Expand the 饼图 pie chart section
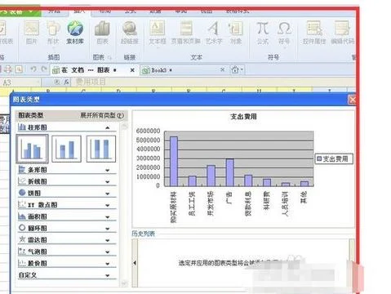The height and width of the screenshot is (294, 391). 108,194
